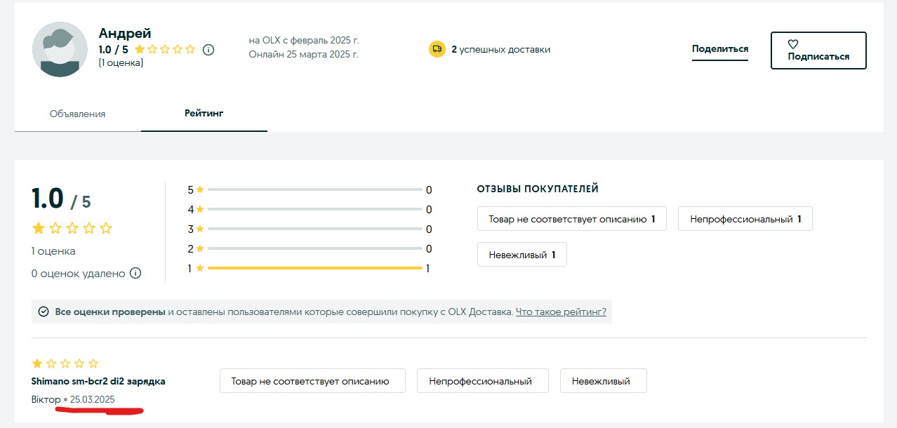Image resolution: width=897 pixels, height=428 pixels.
Task: Filter by Товар не соответствует описанию 1 tag
Action: coord(571,219)
